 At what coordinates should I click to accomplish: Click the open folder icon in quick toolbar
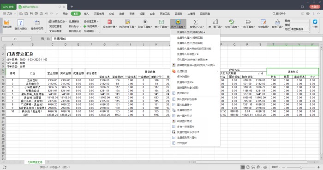pyautogui.click(x=21, y=13)
